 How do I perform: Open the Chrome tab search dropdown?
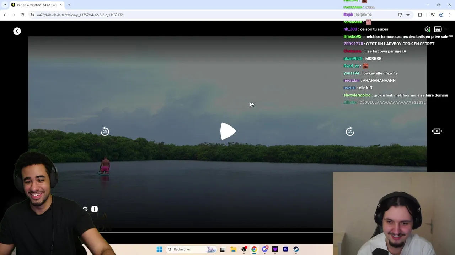(5, 5)
